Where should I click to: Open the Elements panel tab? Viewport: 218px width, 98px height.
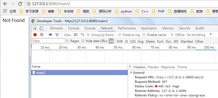[57, 28]
